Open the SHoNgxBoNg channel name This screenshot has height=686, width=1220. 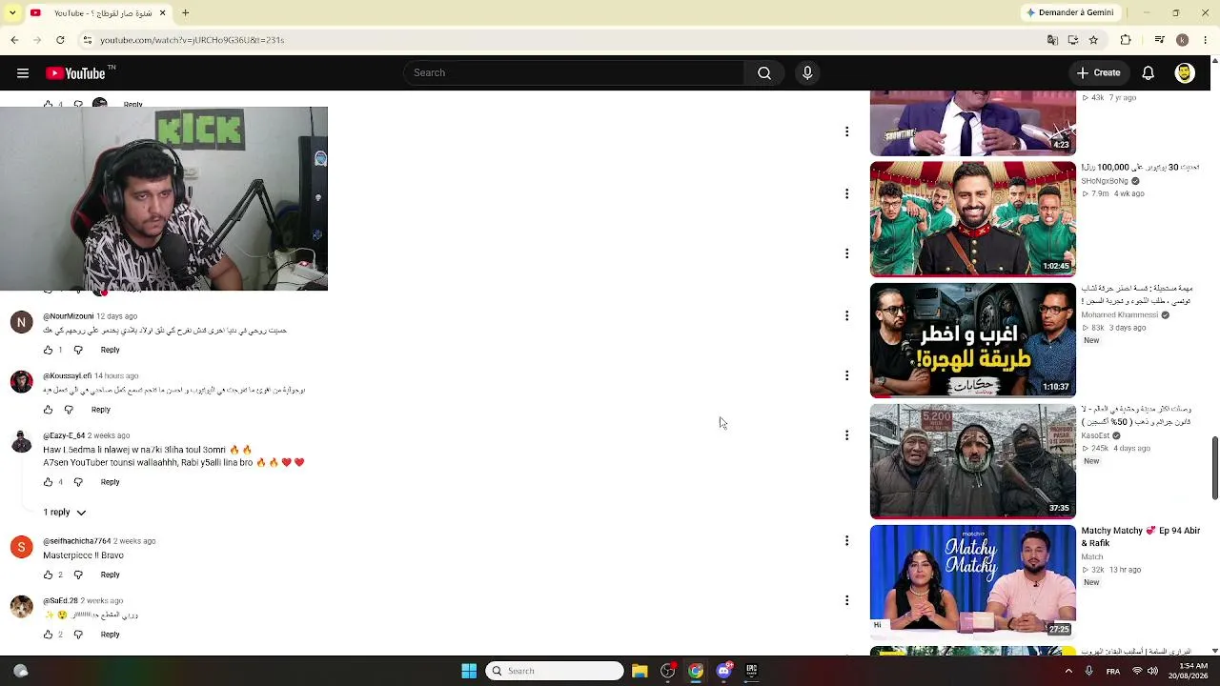pos(1105,181)
